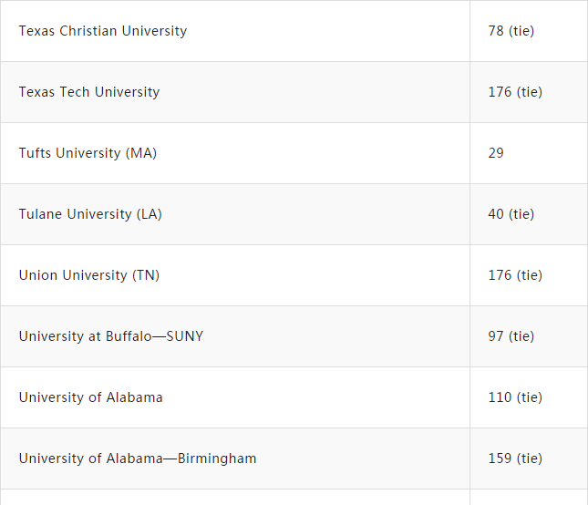Viewport: 588px width, 505px height.
Task: Select the rank 97 (tie) cell
Action: point(511,336)
